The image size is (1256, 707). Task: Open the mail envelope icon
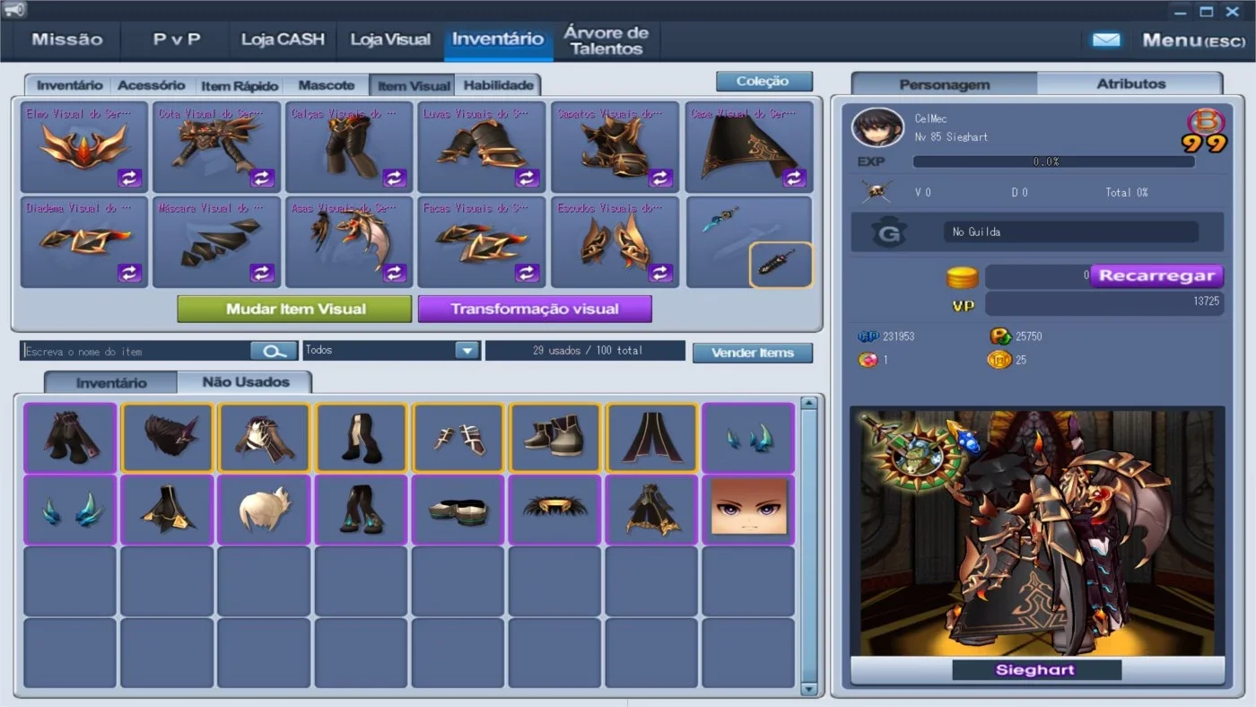click(x=1106, y=40)
